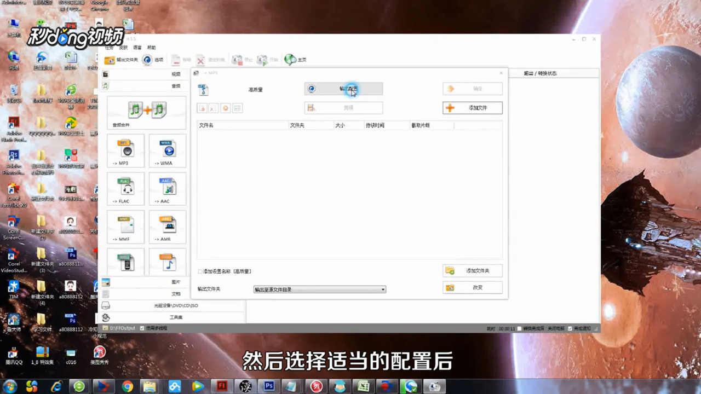
Task: Open Photoshop from the taskbar
Action: click(x=269, y=386)
